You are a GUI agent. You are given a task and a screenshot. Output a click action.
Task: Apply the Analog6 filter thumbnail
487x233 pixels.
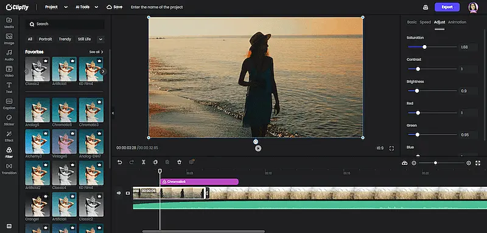pyautogui.click(x=37, y=110)
